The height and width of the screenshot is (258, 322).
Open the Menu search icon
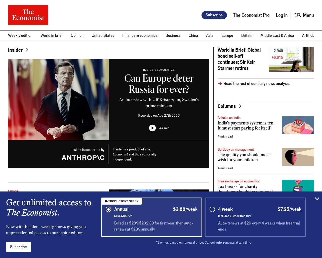[x=298, y=15]
